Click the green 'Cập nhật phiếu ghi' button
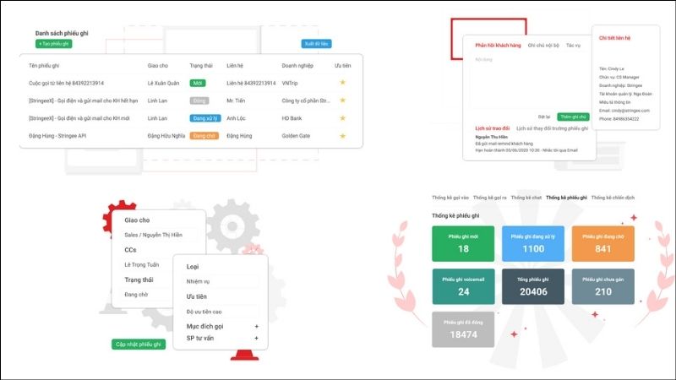Viewport: 676px width, 380px height. point(139,345)
